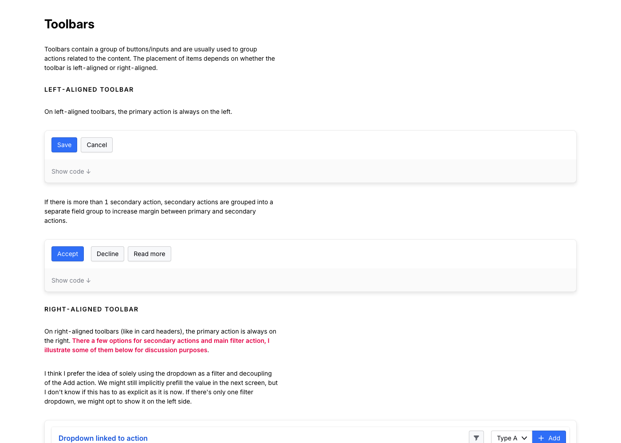Click the LEFT-ALIGNED TOOLBAR section heading
The width and height of the screenshot is (621, 443).
point(89,89)
